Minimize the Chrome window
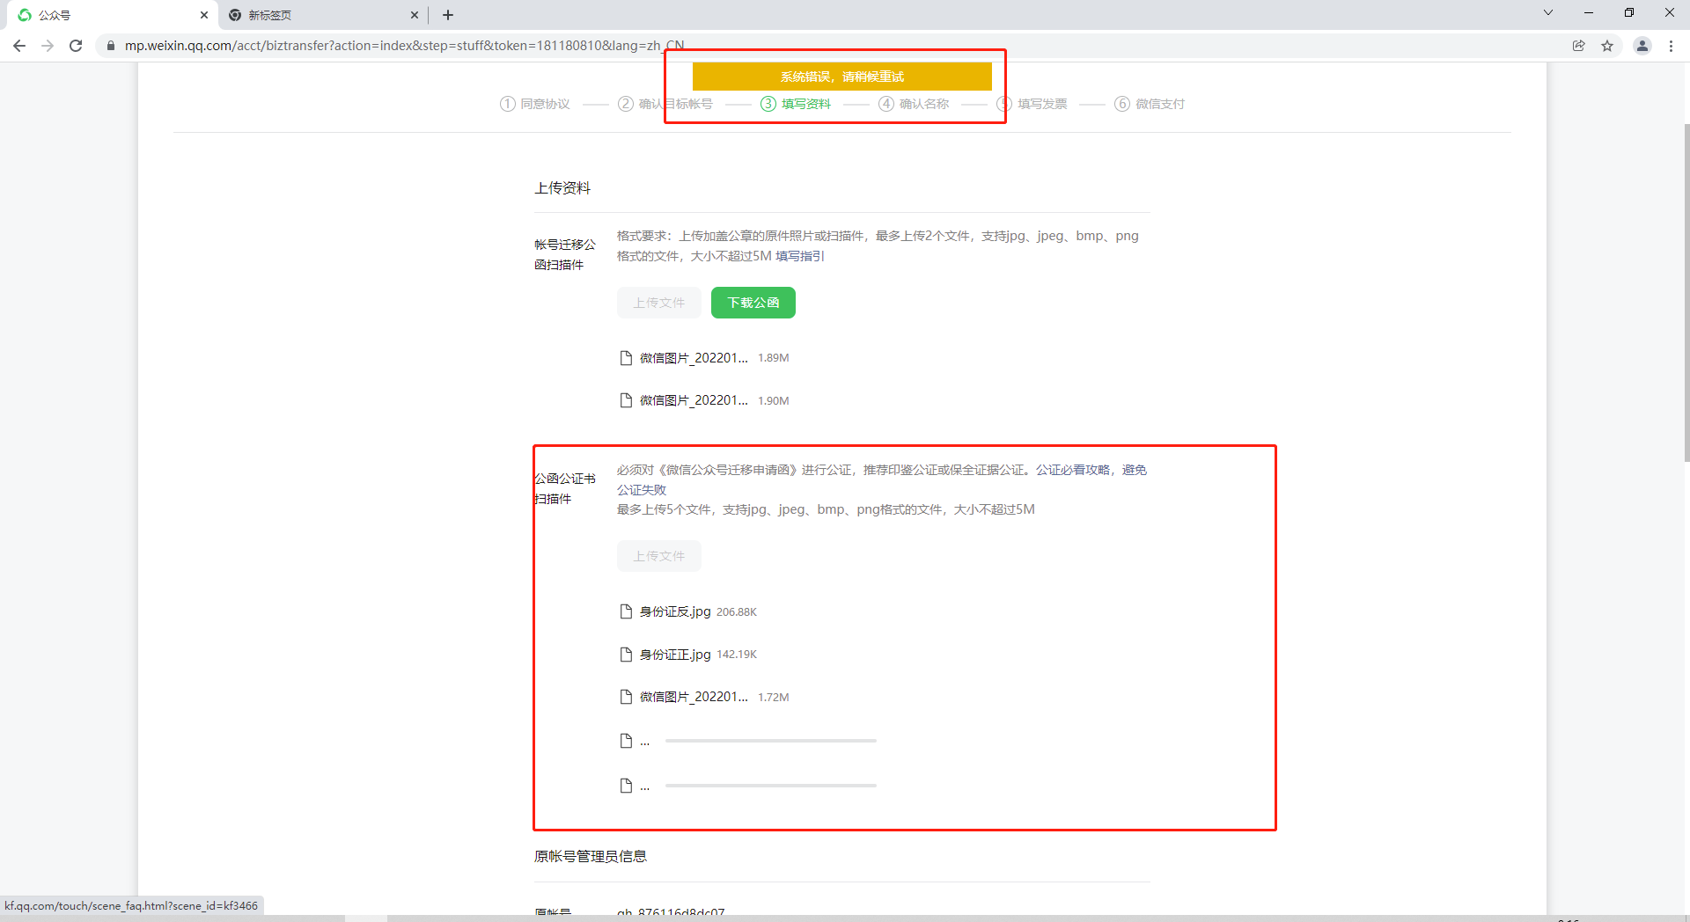Viewport: 1690px width, 922px height. coord(1589,13)
